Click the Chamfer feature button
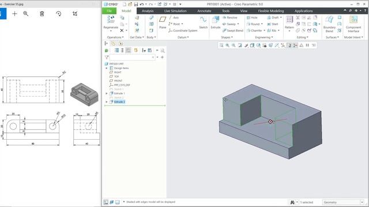The height and width of the screenshot is (207, 369). 254,30
